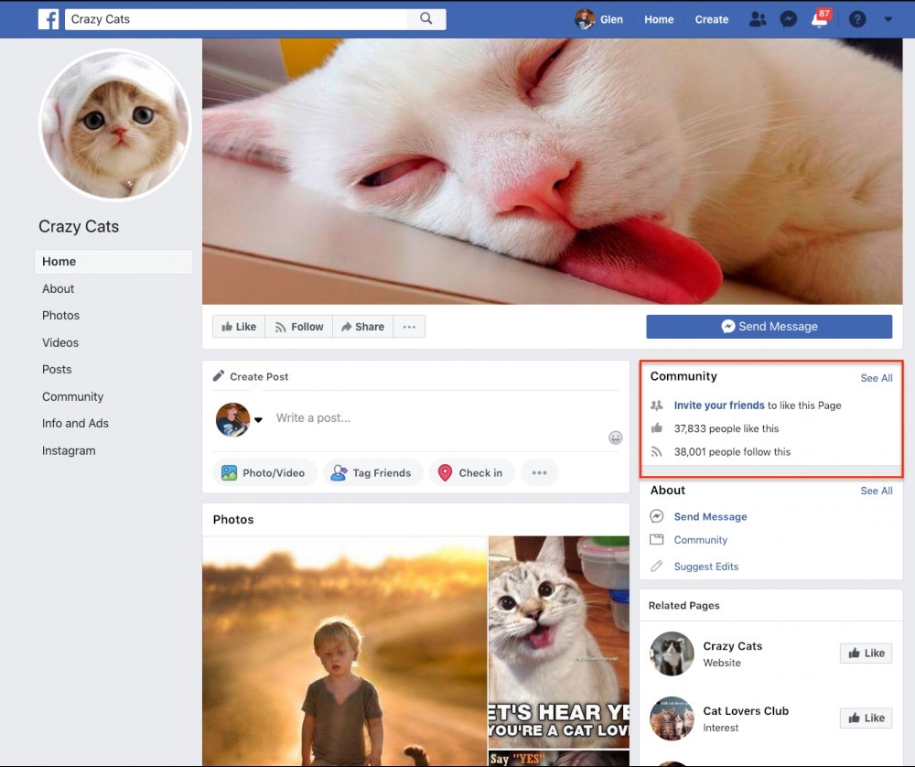Open more options ellipsis next to Share
This screenshot has width=915, height=767.
click(x=409, y=327)
